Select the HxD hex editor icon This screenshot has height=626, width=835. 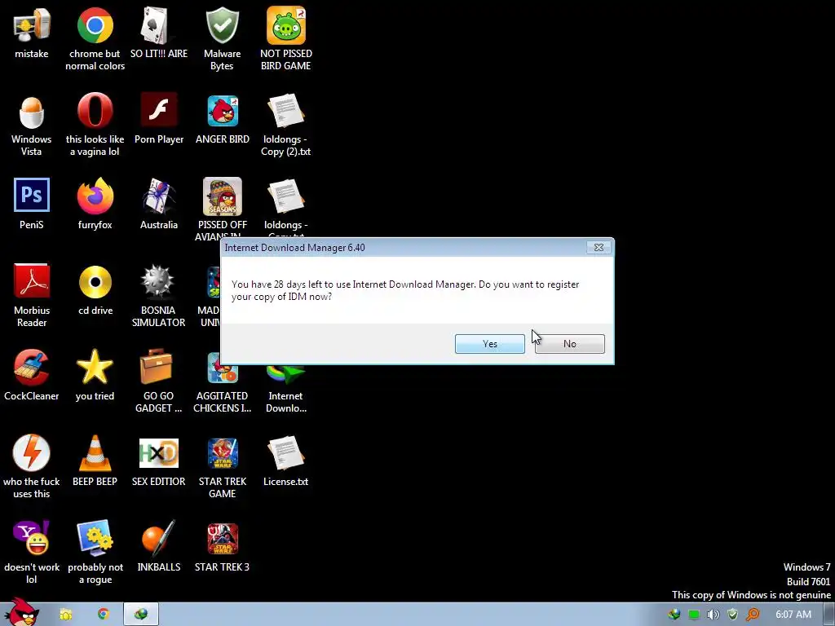[159, 461]
